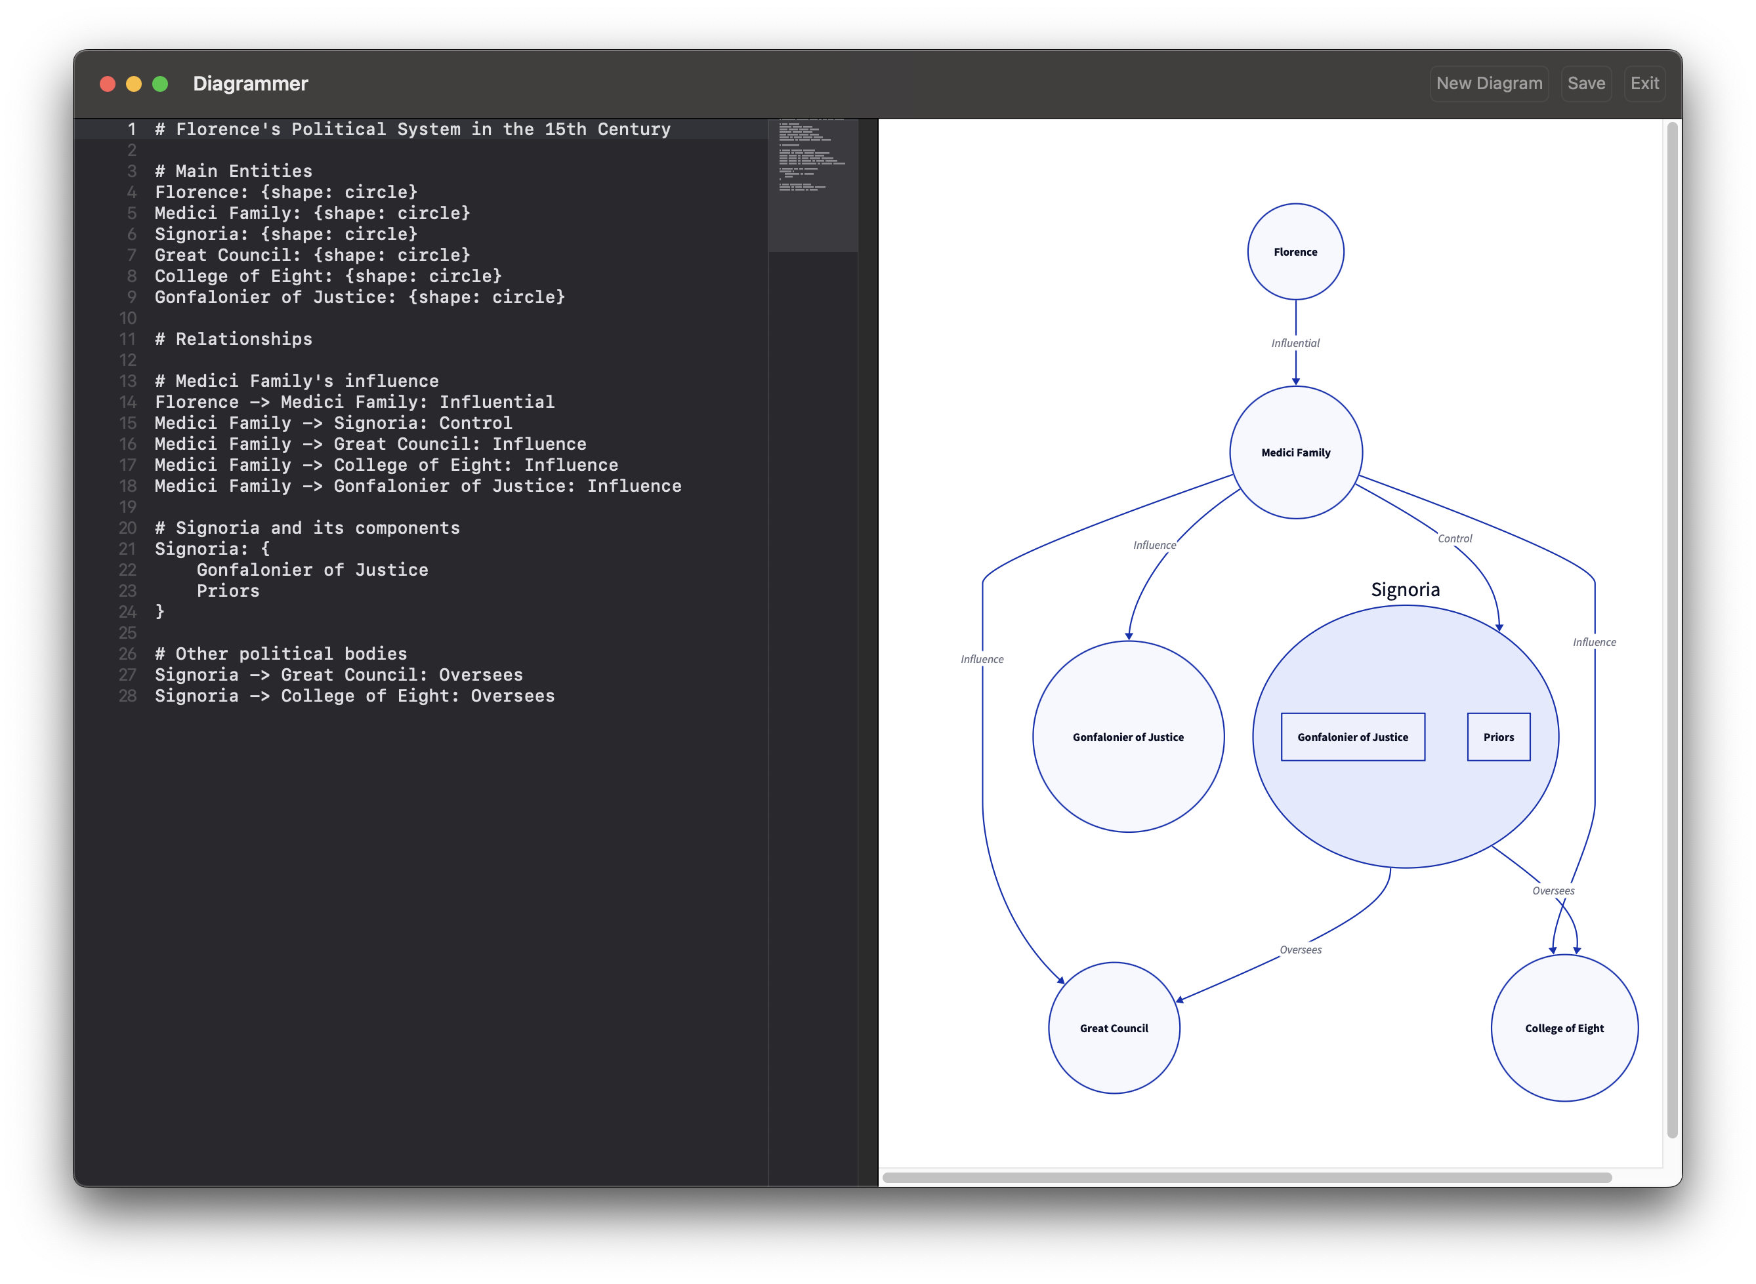Image resolution: width=1756 pixels, height=1284 pixels.
Task: Click code line 'Medici Family: {shape: circle}'
Action: coord(312,213)
